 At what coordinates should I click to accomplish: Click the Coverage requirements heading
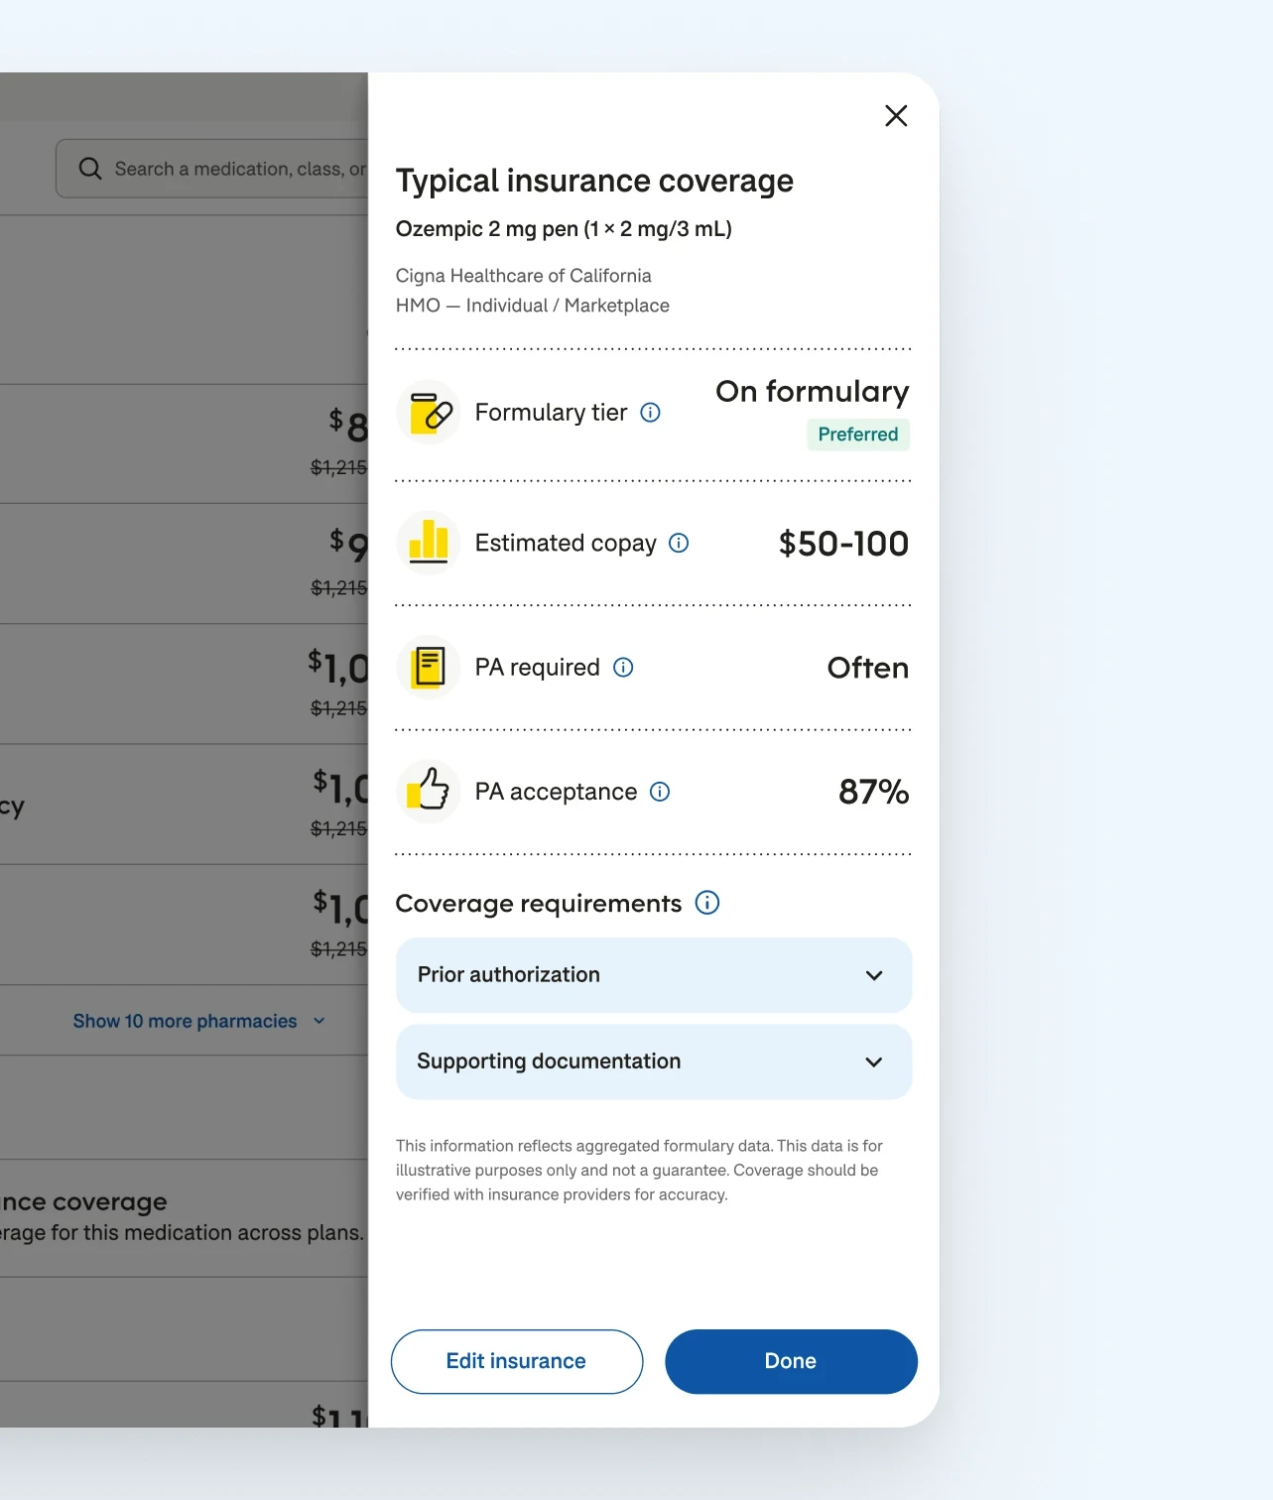tap(539, 904)
